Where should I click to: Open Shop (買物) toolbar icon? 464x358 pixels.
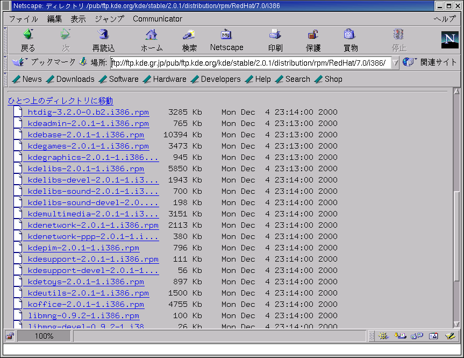pos(350,34)
